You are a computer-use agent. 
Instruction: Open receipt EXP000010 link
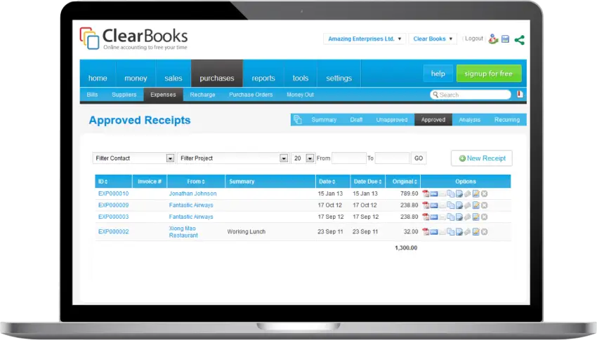(x=114, y=193)
